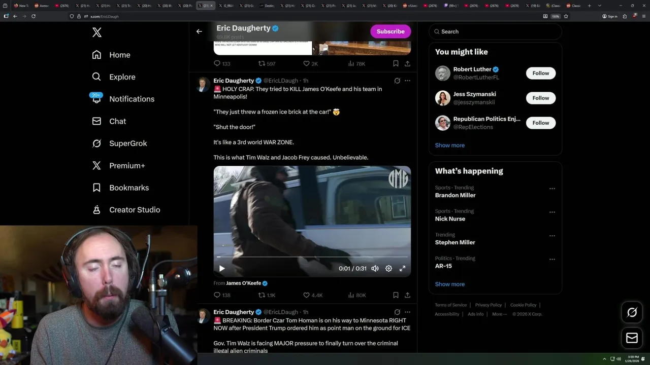Seek using the video progress bar
650x365 pixels.
pos(312,257)
